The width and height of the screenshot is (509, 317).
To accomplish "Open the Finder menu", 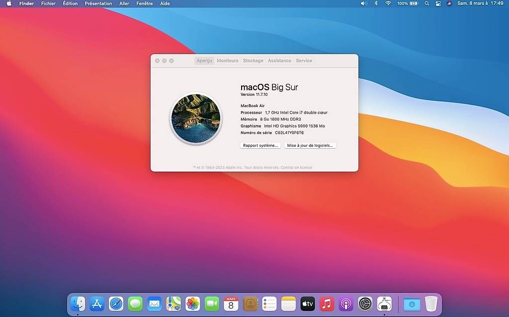I will 27,3.
